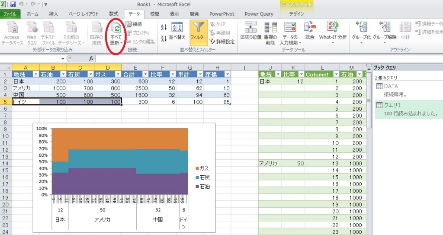The width and height of the screenshot is (443, 235).
Task: Select row 6 header
Action: 6,109
